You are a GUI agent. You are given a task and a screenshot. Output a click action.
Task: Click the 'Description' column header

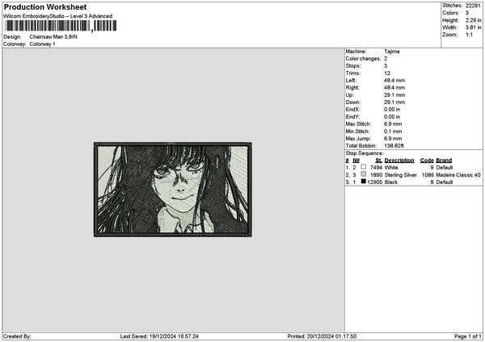coord(399,161)
